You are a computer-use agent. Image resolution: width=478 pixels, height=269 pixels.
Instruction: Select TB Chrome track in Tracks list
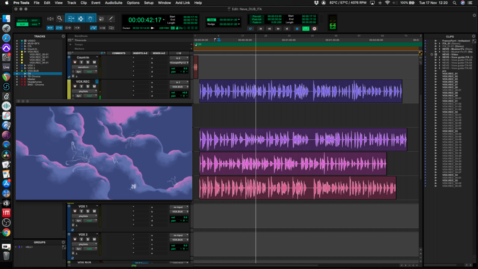coord(34,76)
